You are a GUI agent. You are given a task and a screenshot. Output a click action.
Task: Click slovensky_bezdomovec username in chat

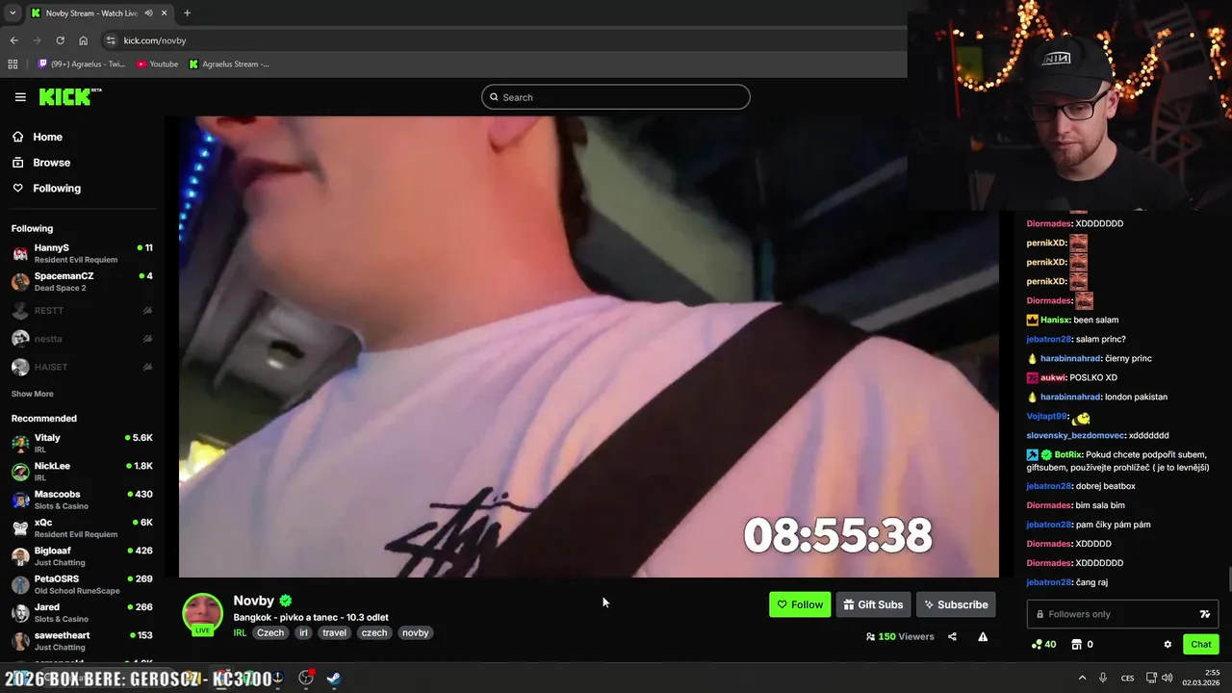[x=1075, y=435]
